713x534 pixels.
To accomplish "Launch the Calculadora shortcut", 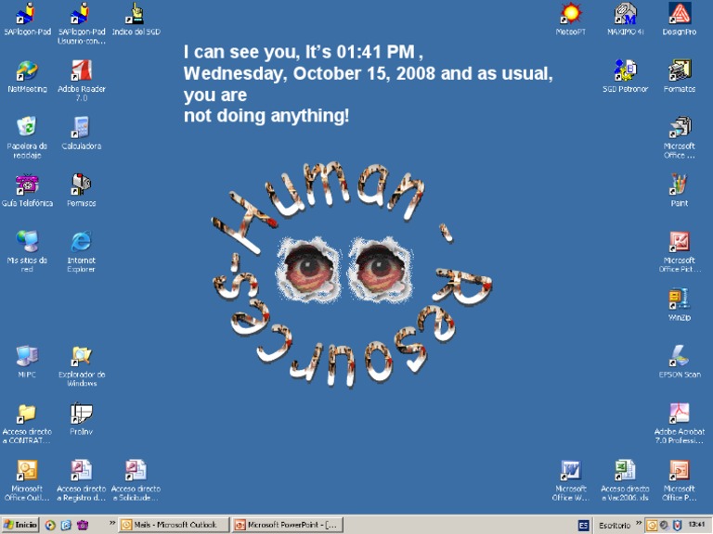I will point(82,133).
